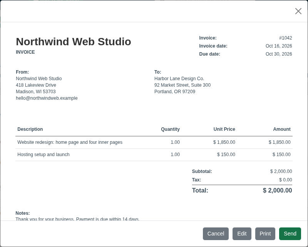Click the Cancel button
The image size is (308, 247).
pyautogui.click(x=216, y=234)
